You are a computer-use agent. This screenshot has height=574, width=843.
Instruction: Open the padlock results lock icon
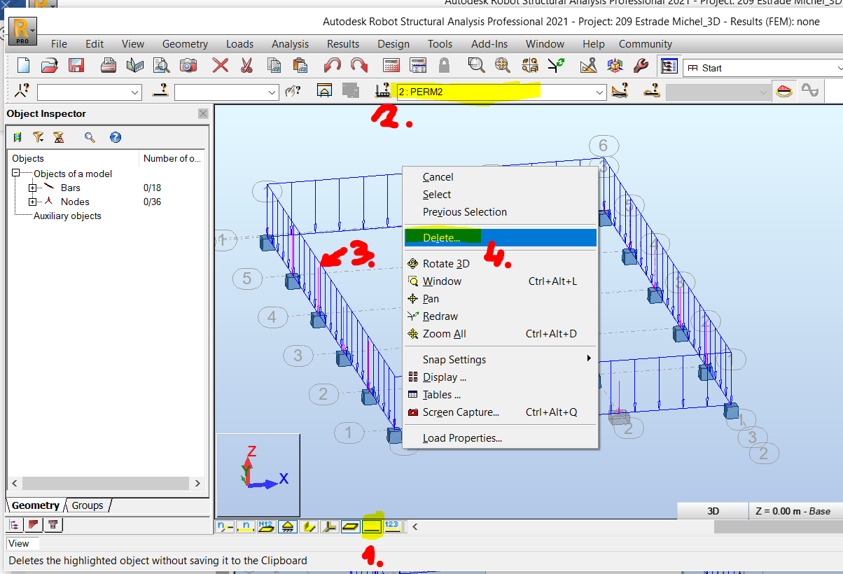pyautogui.click(x=444, y=66)
